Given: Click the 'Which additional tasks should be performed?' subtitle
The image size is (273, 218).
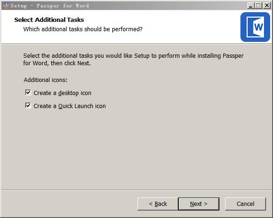Looking at the screenshot, I should click(83, 29).
